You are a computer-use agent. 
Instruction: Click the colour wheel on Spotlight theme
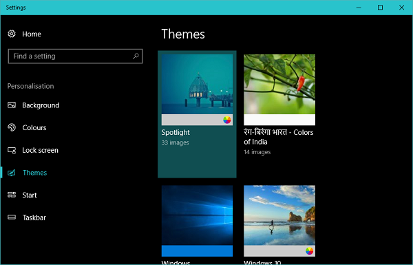point(226,120)
